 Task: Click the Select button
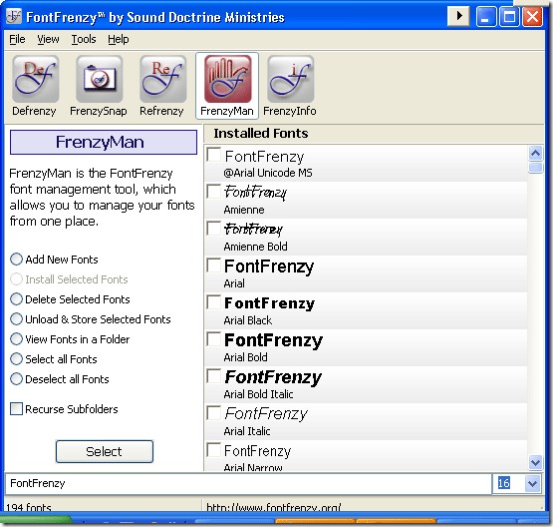coord(105,451)
